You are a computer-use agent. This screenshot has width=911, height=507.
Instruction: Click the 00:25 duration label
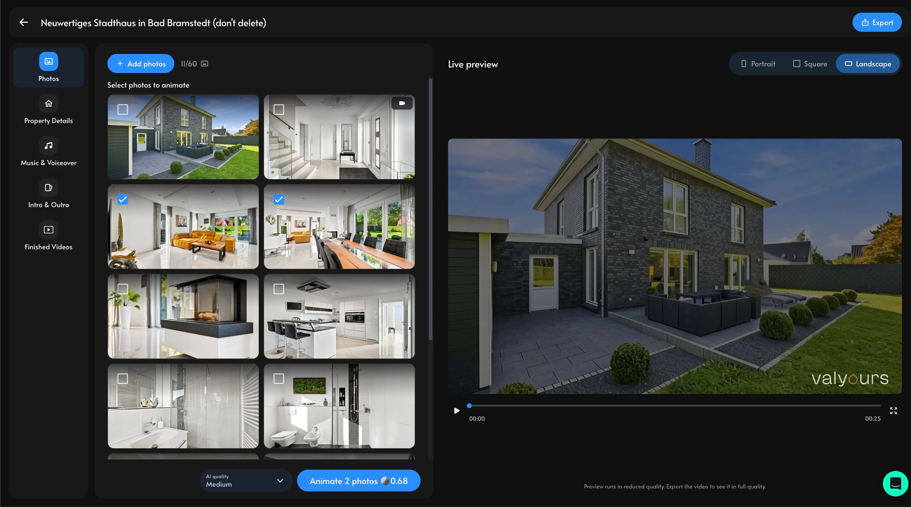tap(873, 419)
